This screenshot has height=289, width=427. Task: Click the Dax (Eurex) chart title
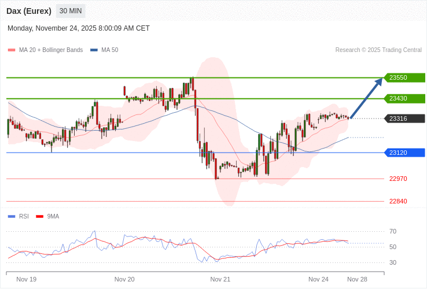pyautogui.click(x=29, y=11)
